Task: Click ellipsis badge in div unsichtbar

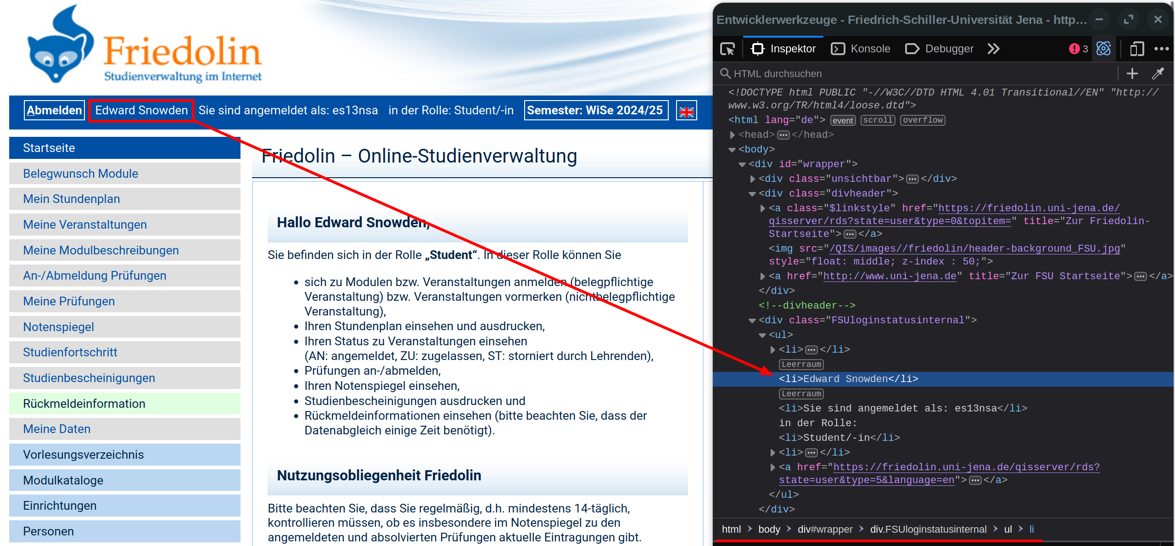Action: click(x=912, y=179)
